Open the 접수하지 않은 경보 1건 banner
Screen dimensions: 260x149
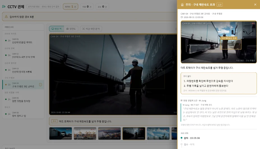[89, 17]
